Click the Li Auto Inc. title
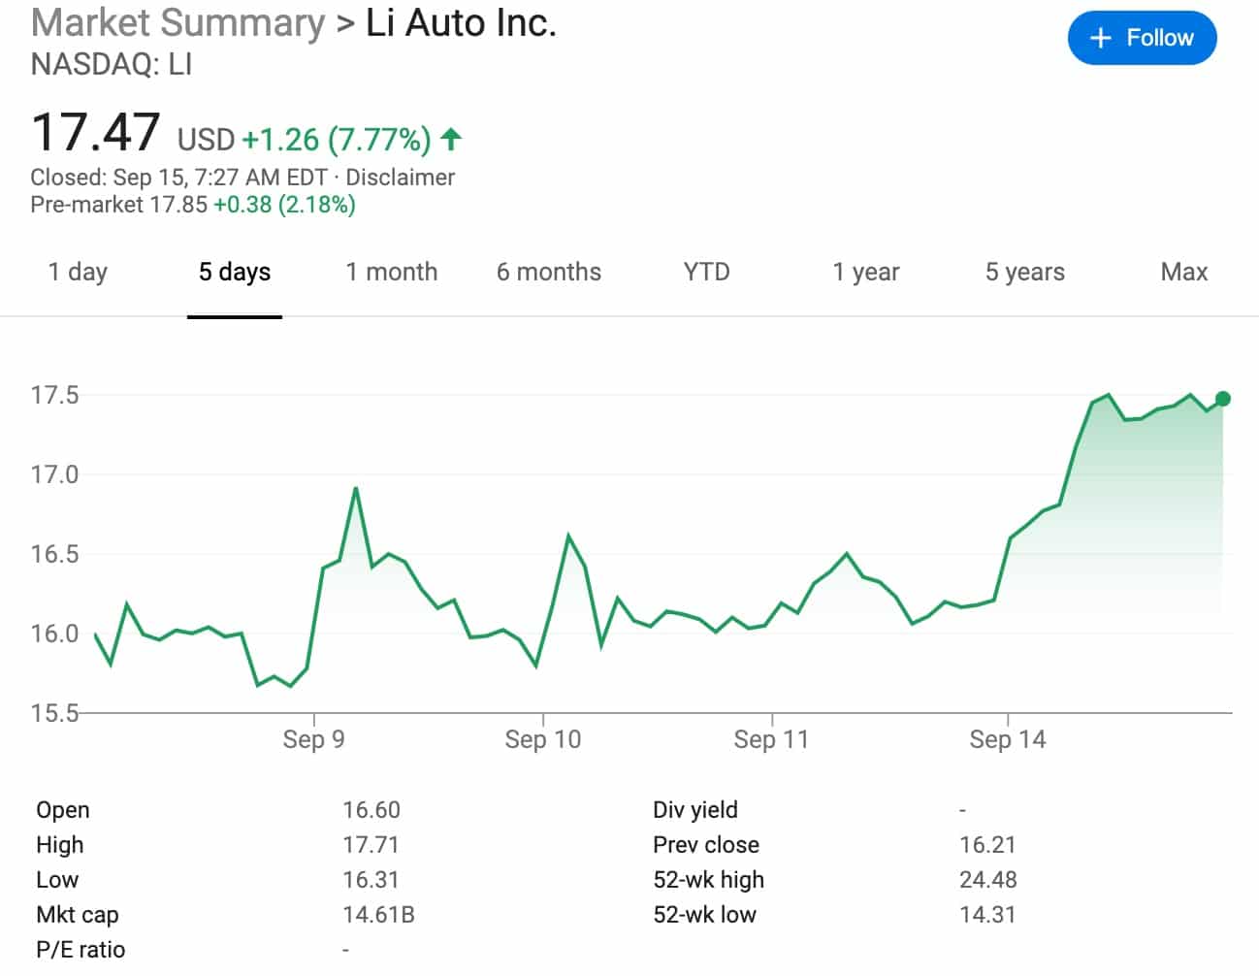This screenshot has height=976, width=1259. pos(461,22)
